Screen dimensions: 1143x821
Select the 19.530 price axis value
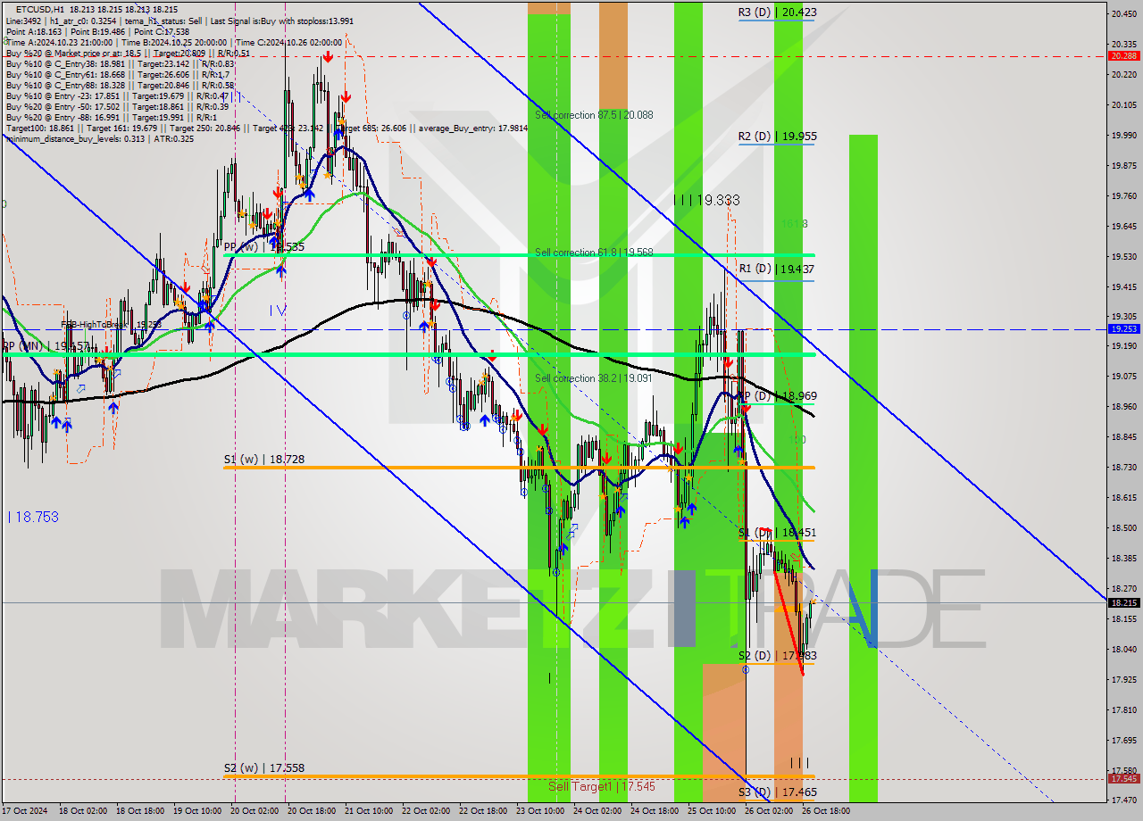coord(1123,256)
